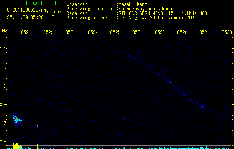Image resolution: width=234 pixels, height=149 pixels.
Task: Click the 0526 time marker
Action: point(137,32)
